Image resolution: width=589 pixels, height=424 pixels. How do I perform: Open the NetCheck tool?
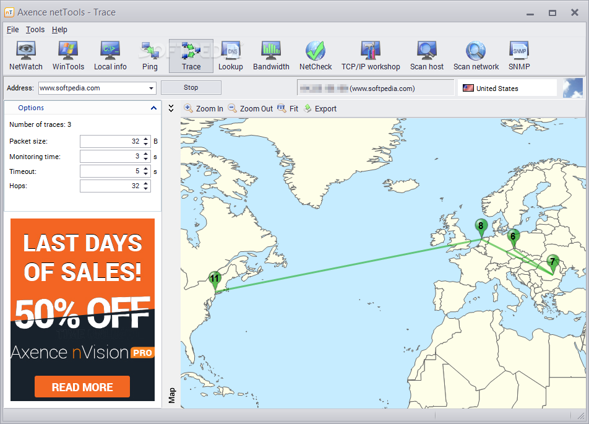point(316,56)
